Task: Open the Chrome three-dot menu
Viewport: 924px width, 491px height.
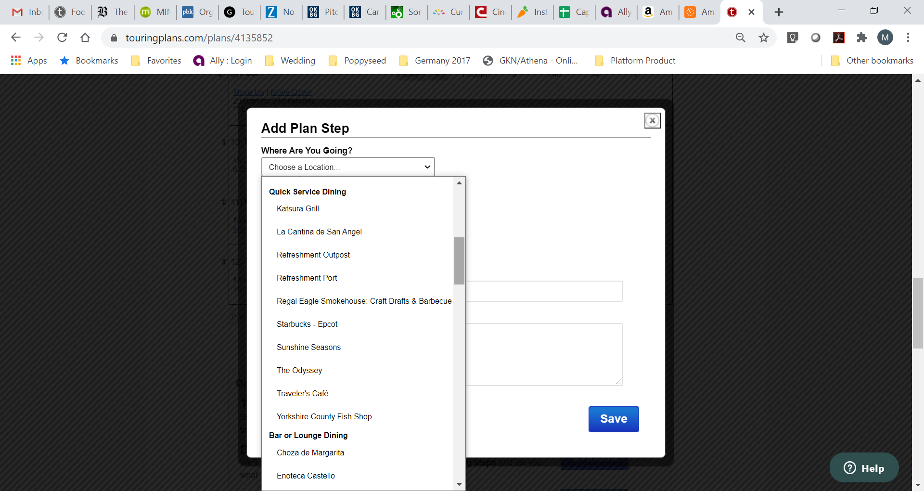Action: click(x=908, y=38)
